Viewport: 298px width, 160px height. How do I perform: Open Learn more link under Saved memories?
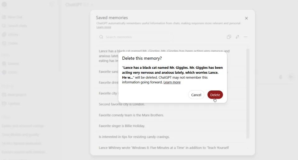coord(104,27)
